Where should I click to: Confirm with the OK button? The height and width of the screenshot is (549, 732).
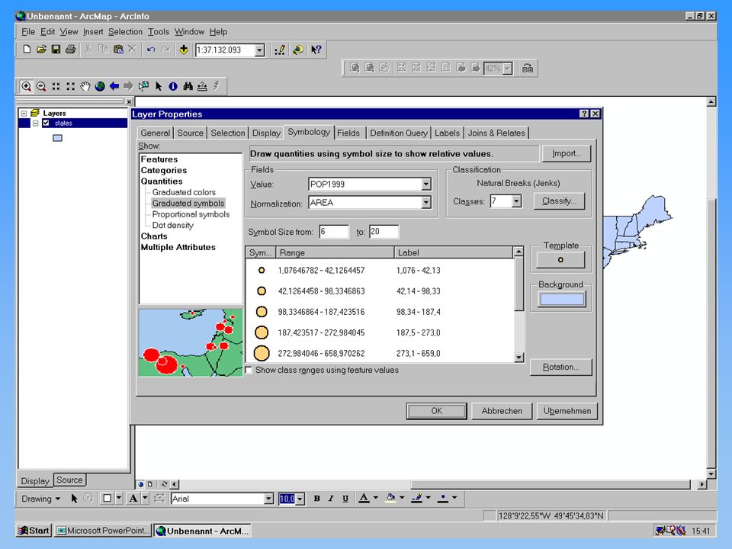436,411
